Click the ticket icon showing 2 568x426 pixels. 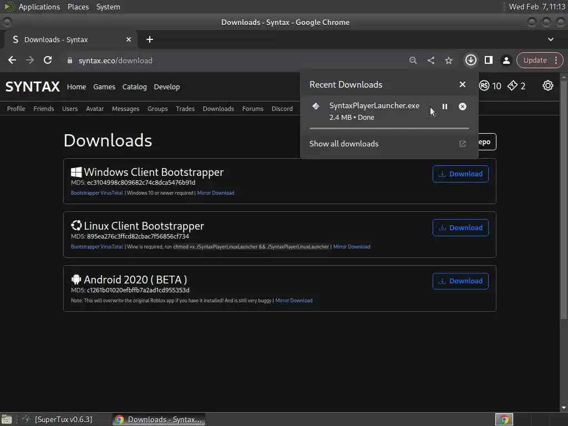click(x=512, y=86)
